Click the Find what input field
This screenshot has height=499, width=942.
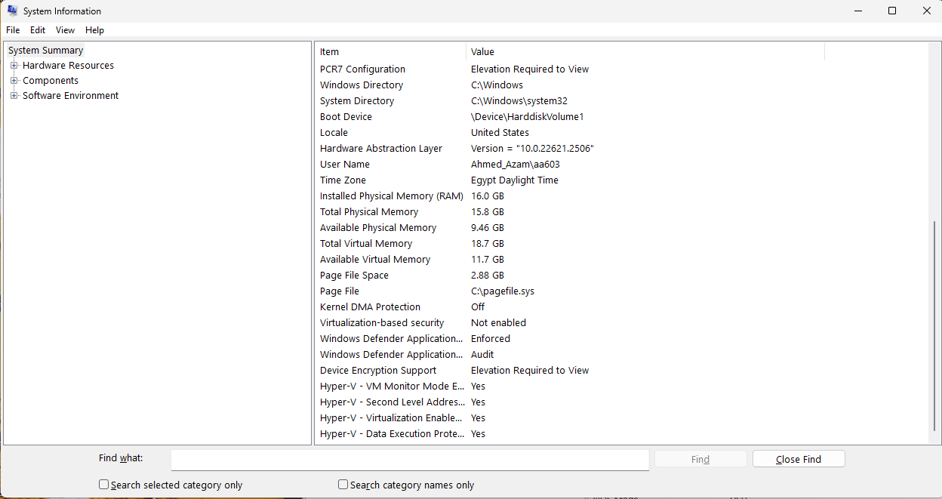click(410, 460)
